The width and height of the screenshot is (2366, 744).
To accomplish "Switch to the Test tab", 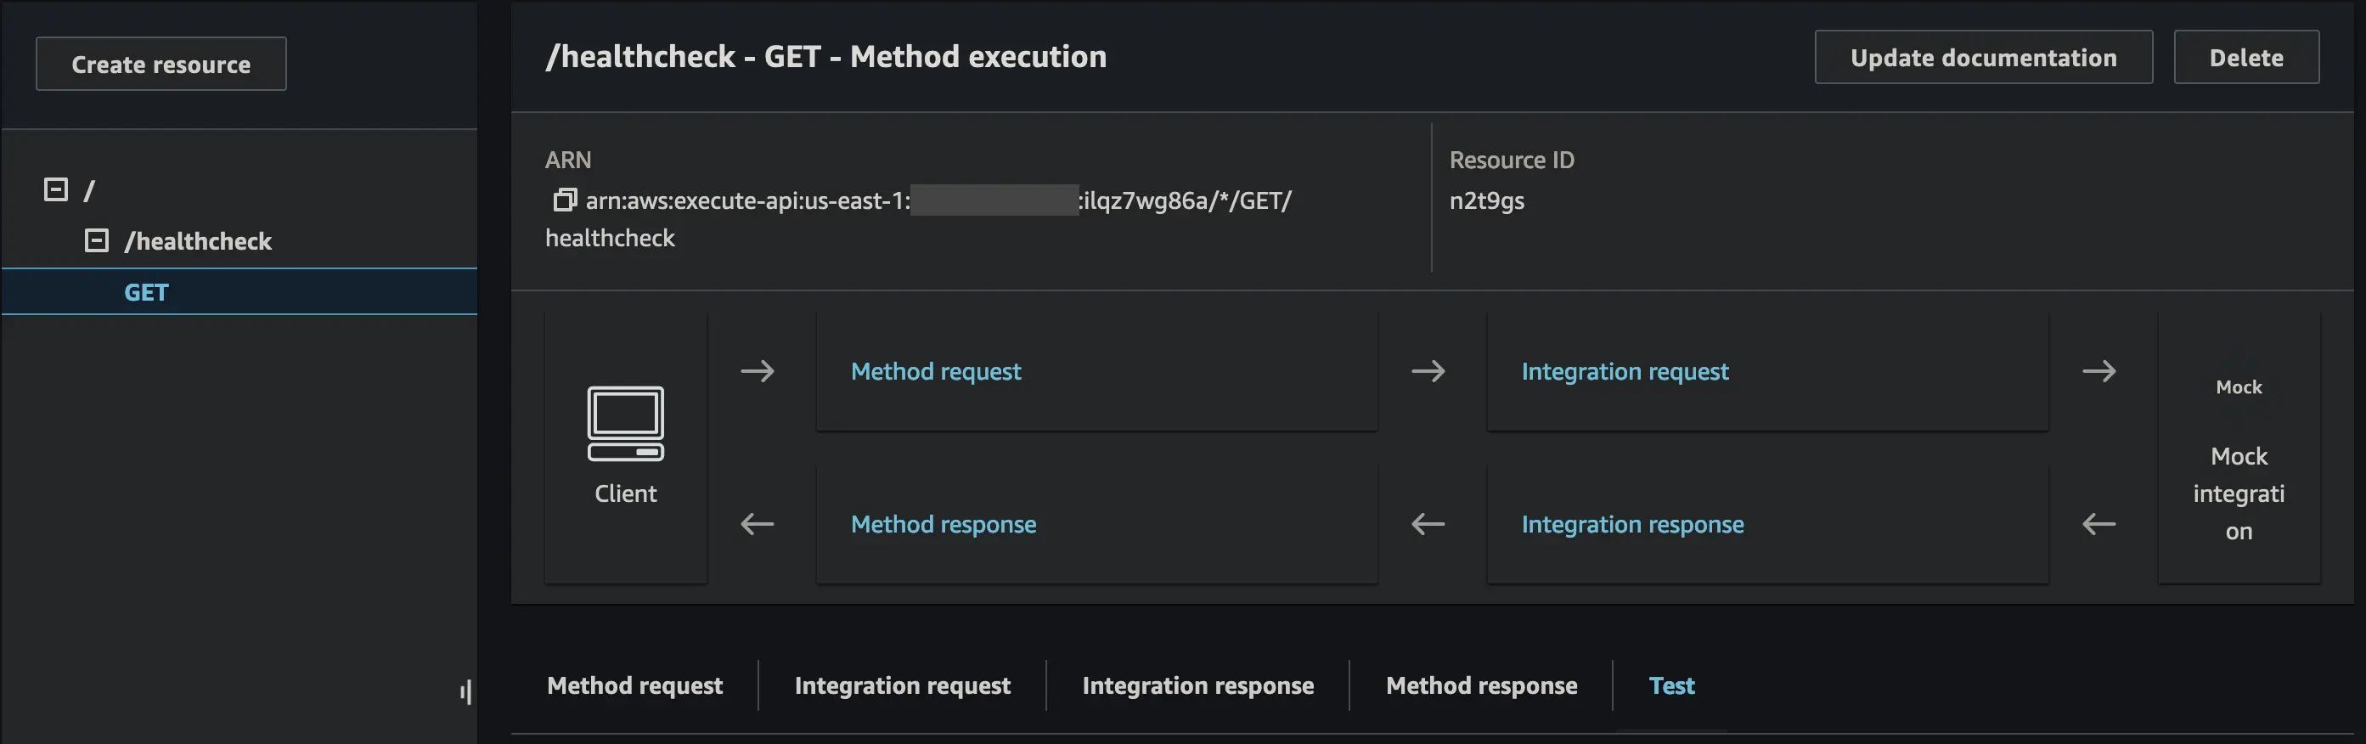I will 1671,686.
